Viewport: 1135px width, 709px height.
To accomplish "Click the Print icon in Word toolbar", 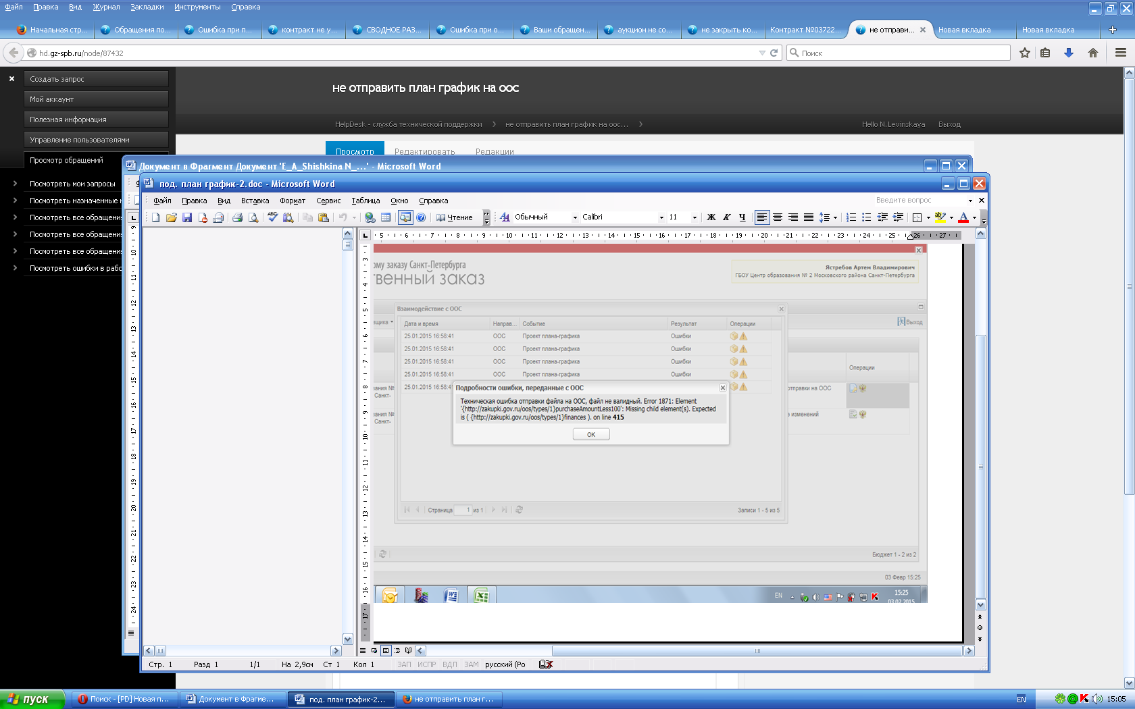I will point(237,217).
